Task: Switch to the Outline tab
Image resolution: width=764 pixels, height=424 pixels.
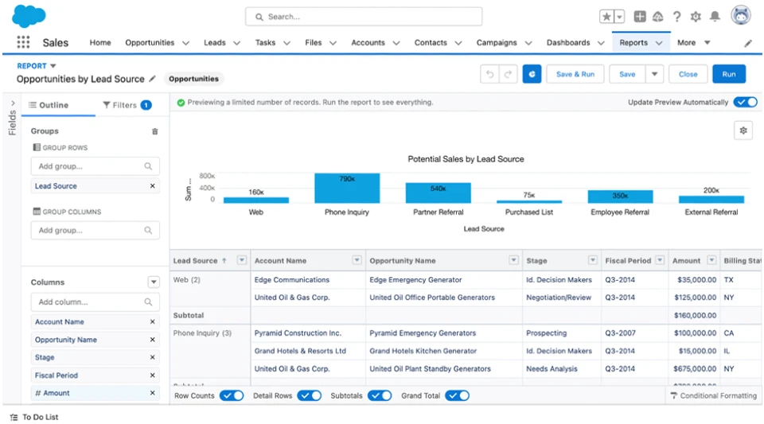Action: 49,105
